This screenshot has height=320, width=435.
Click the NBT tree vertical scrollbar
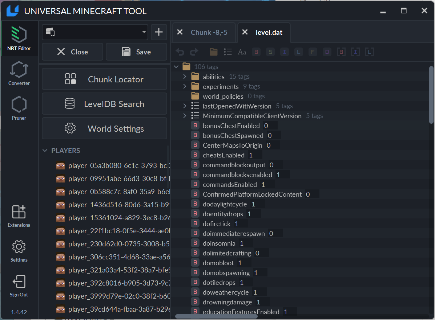431,95
